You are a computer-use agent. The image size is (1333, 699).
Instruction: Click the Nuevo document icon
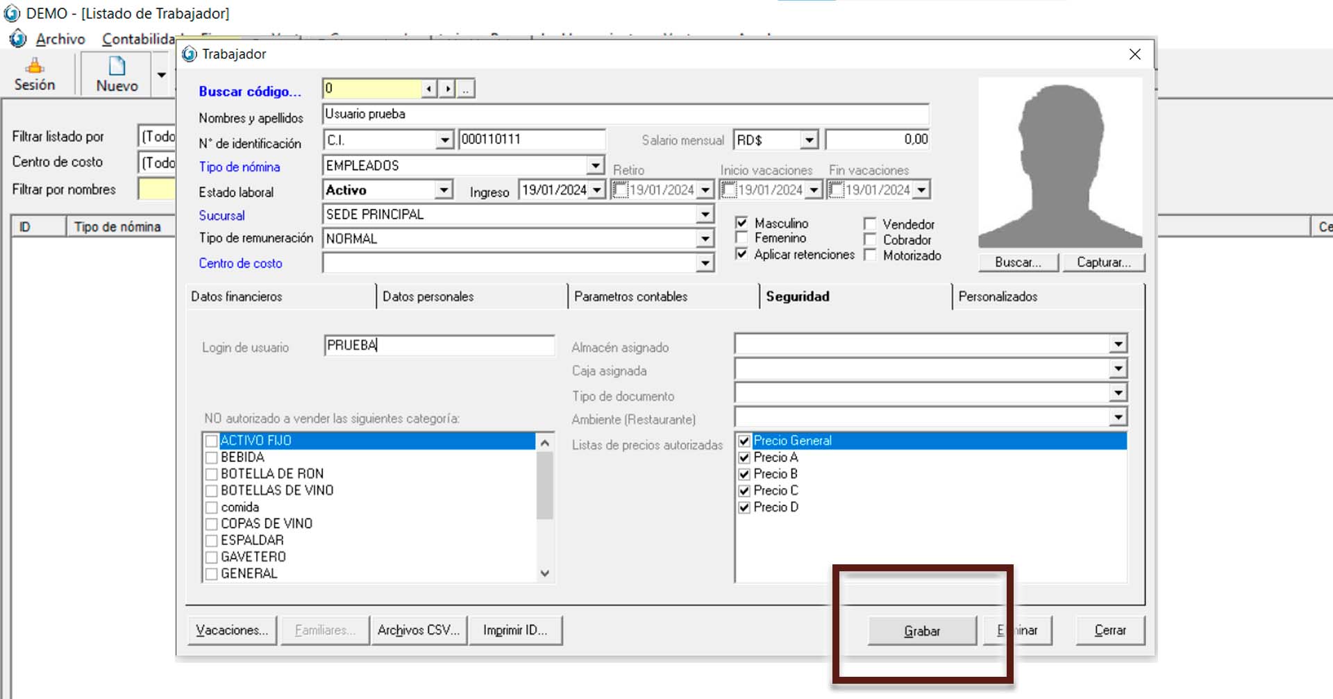pos(117,67)
